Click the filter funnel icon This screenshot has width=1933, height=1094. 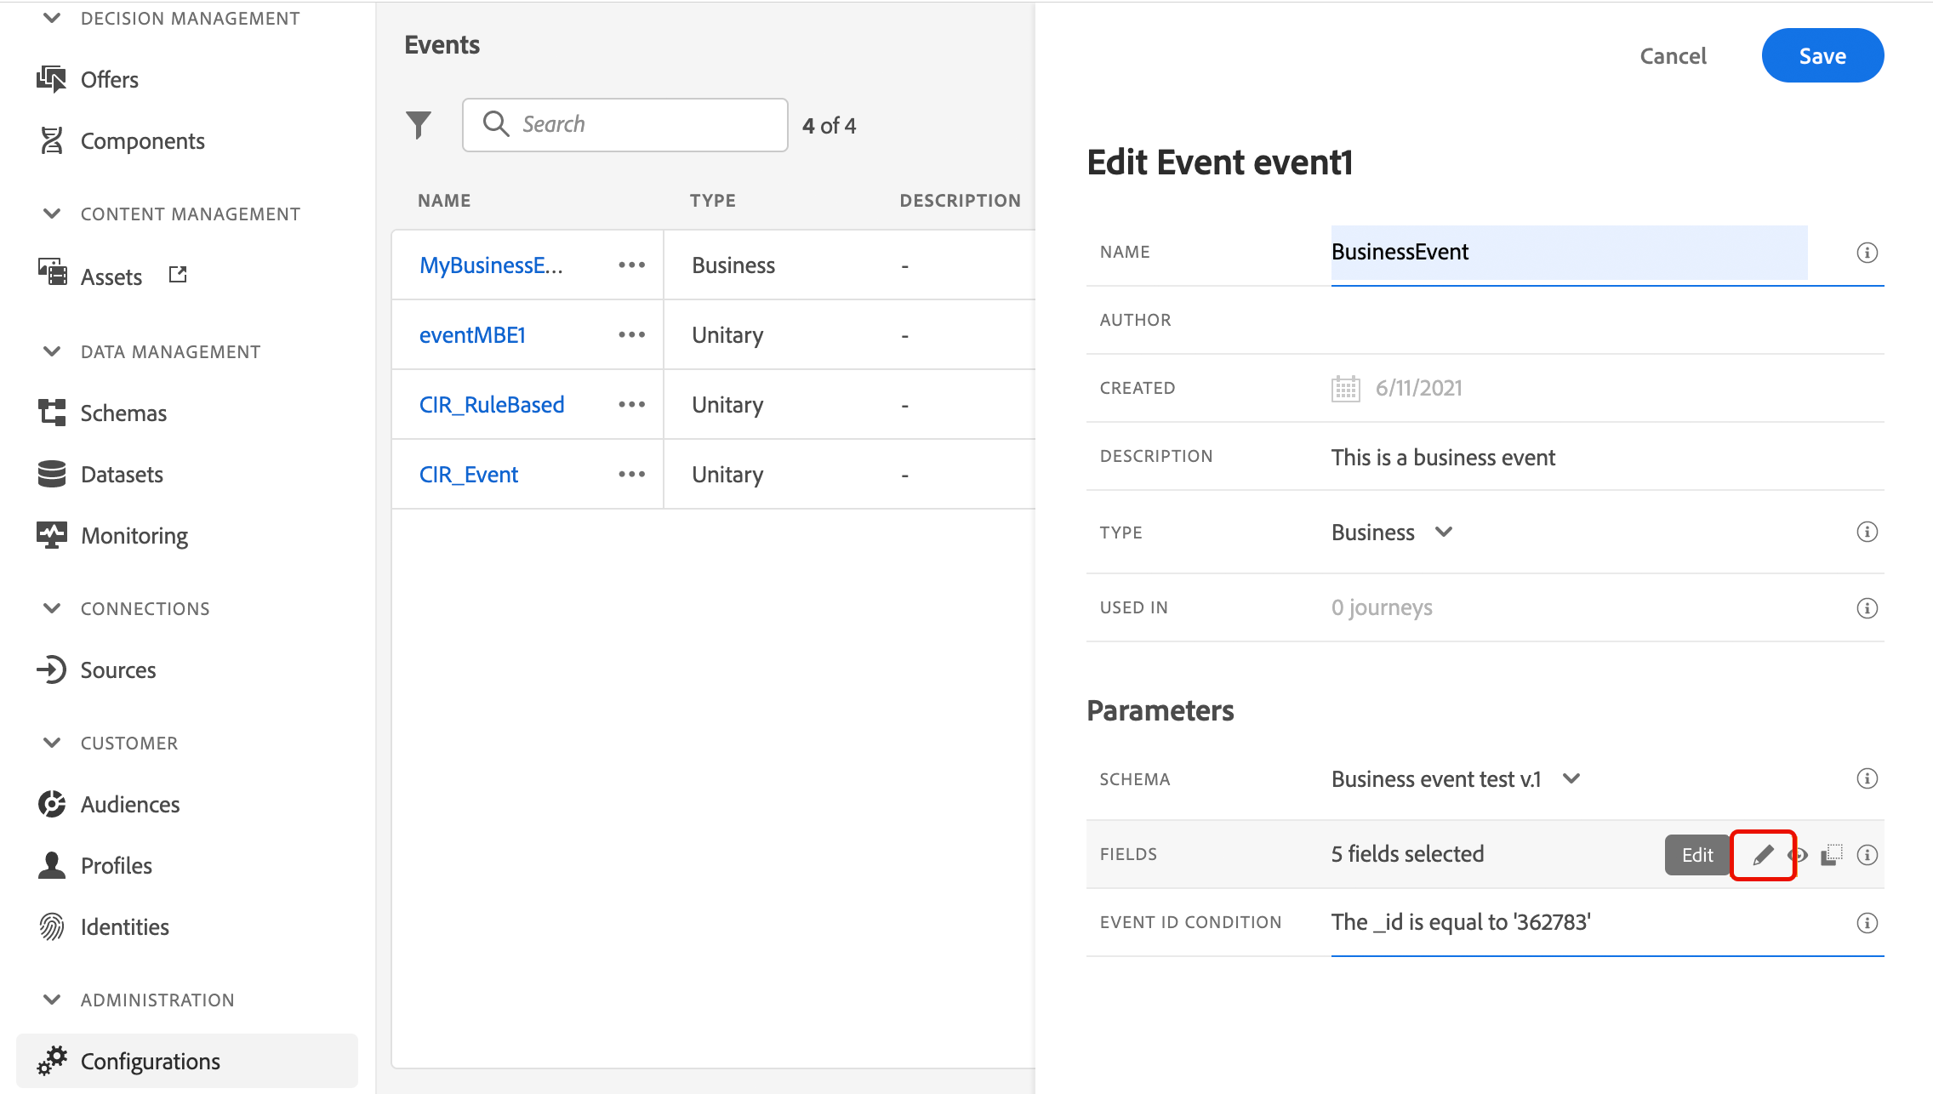tap(418, 125)
